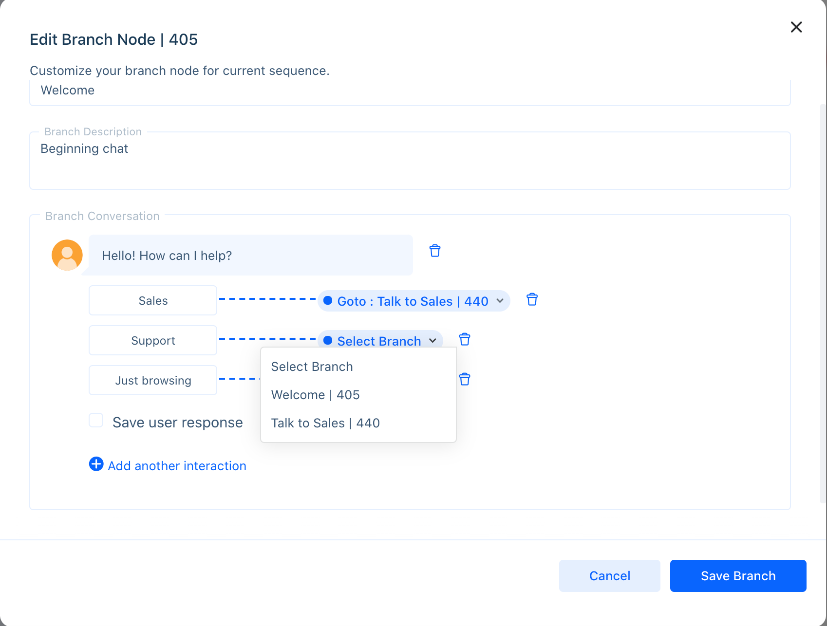
Task: Click the plus icon to add interaction
Action: coord(96,464)
